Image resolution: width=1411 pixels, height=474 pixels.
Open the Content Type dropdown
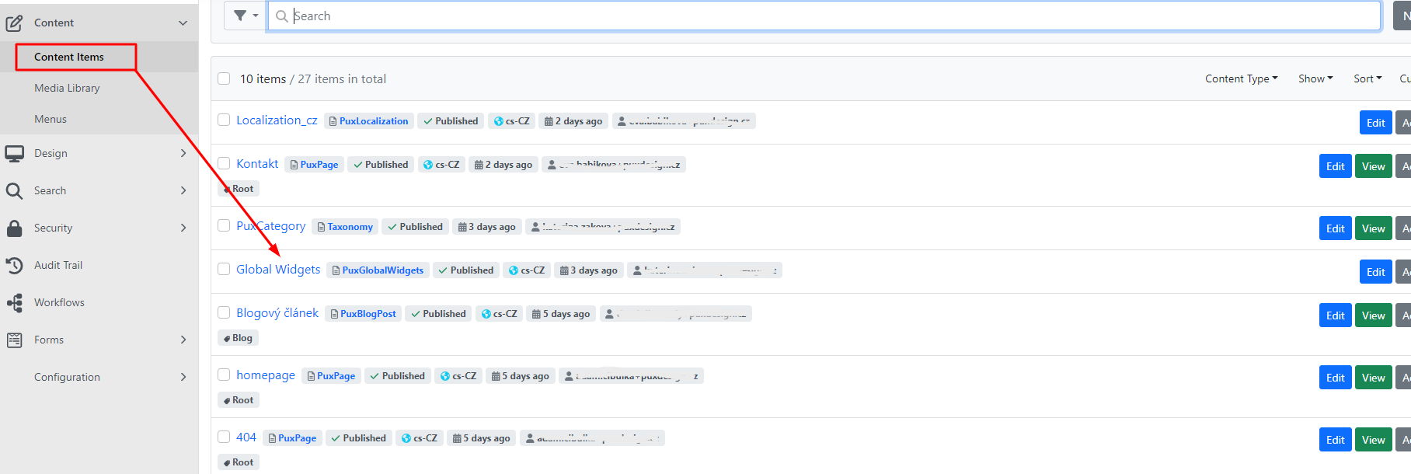1241,78
